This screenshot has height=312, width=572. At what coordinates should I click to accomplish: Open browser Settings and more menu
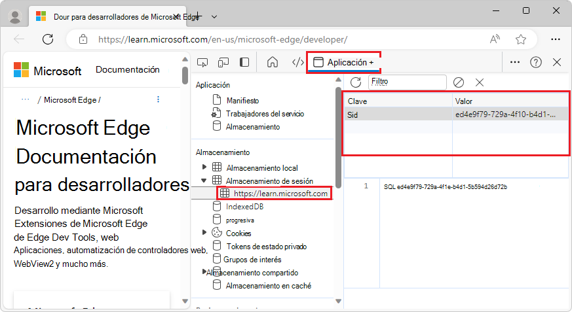coord(555,39)
